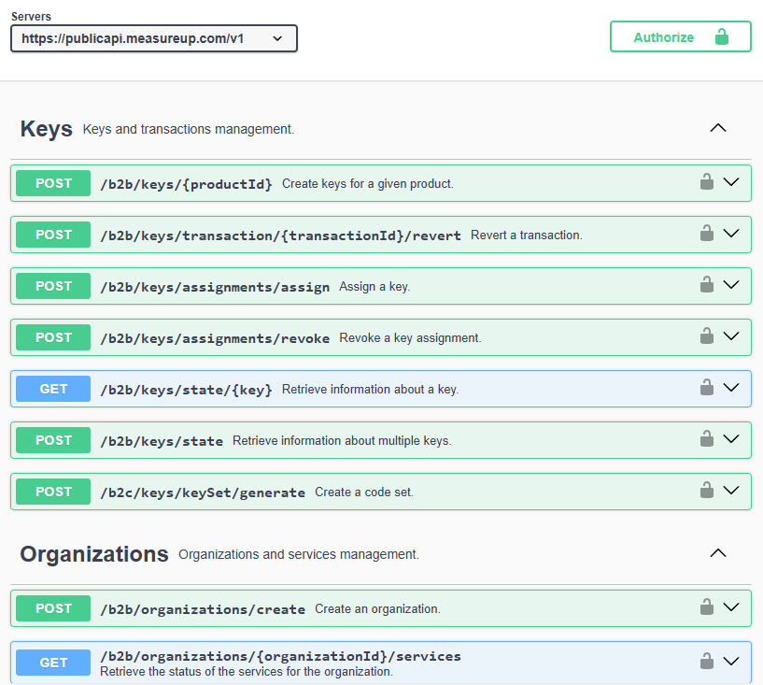The height and width of the screenshot is (685, 763).
Task: Click POST badge for keySet/generate
Action: [x=53, y=492]
